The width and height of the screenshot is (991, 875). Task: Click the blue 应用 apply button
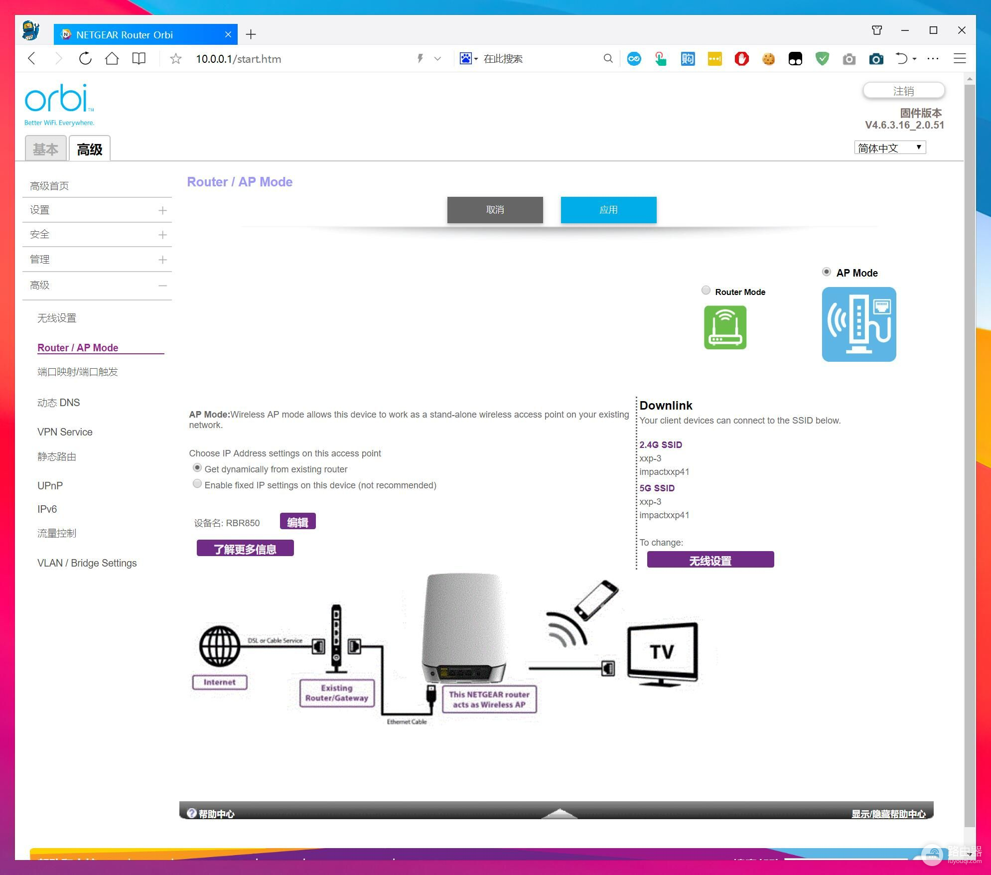pyautogui.click(x=608, y=210)
